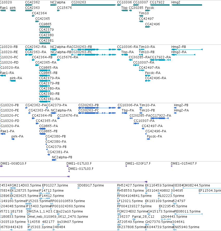Select the CG30263-RC transcript label
Screen dimensions: 221x231
click(82, 52)
